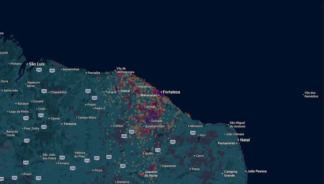
Task: Click the Patos label
Action: tap(196, 169)
